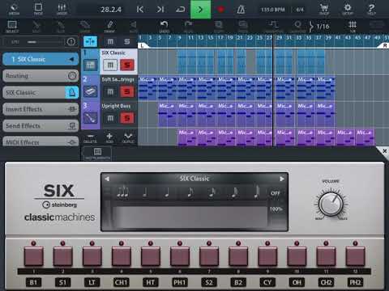Screen dimensions: 389x291
Task: Collapse the 1 SIX Classic inspector header
Action: pos(41,59)
